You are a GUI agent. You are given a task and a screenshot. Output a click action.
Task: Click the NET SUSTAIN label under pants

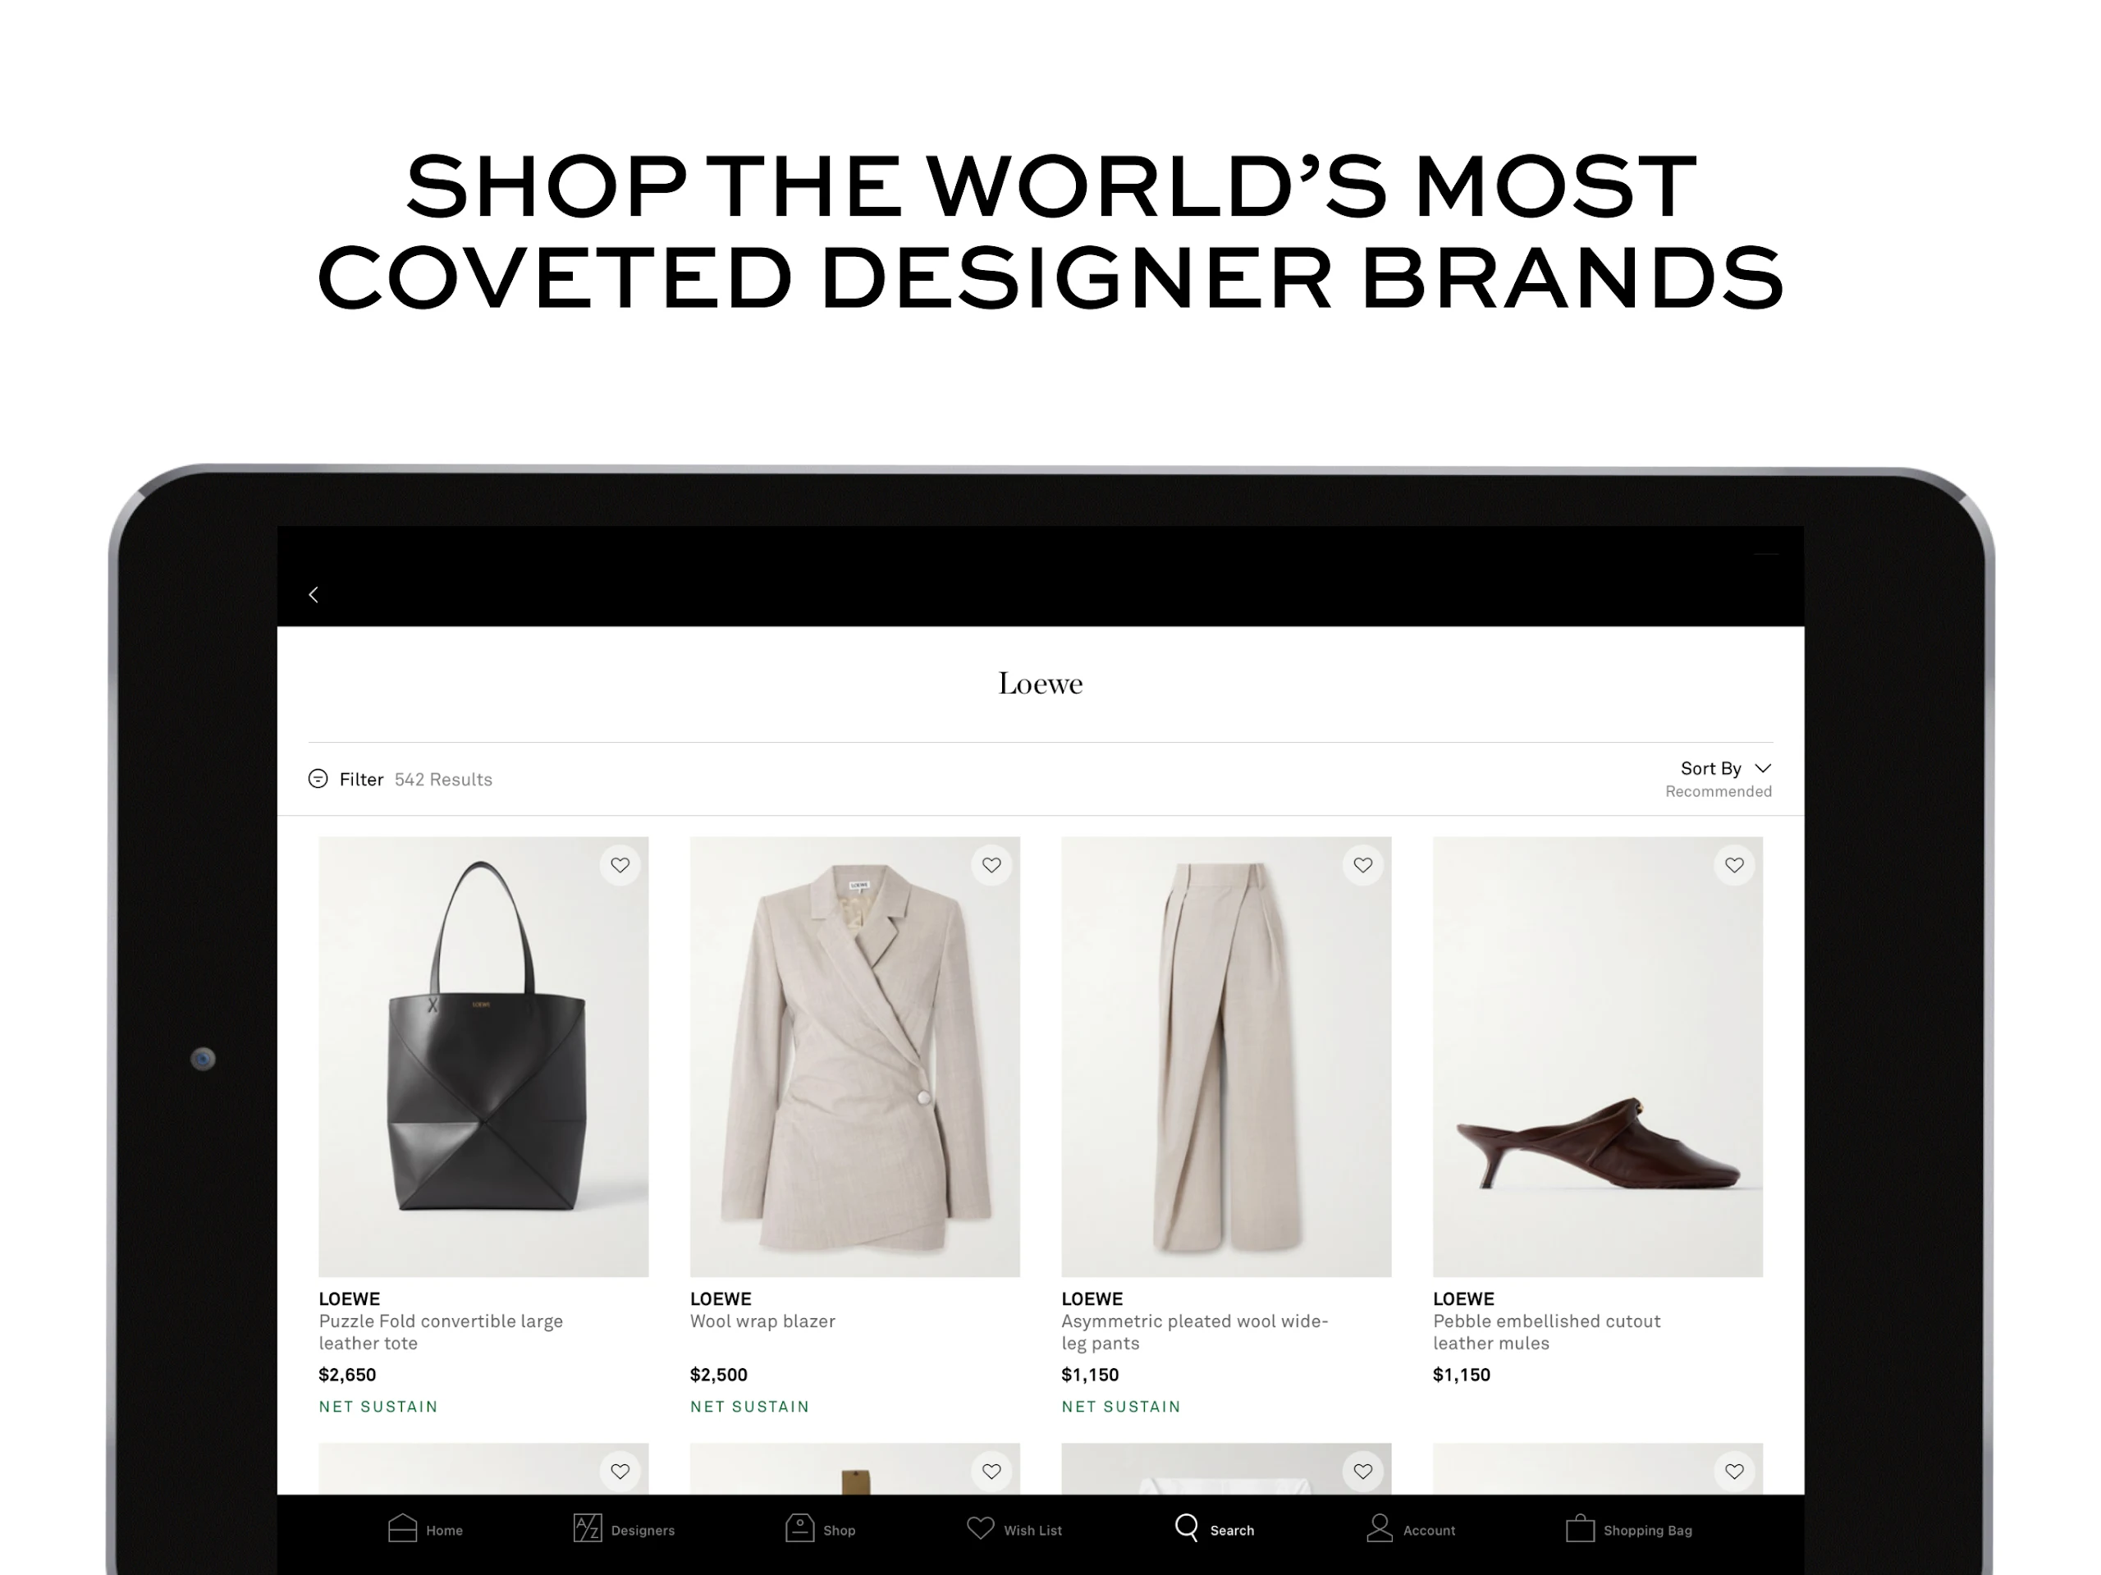1121,1406
